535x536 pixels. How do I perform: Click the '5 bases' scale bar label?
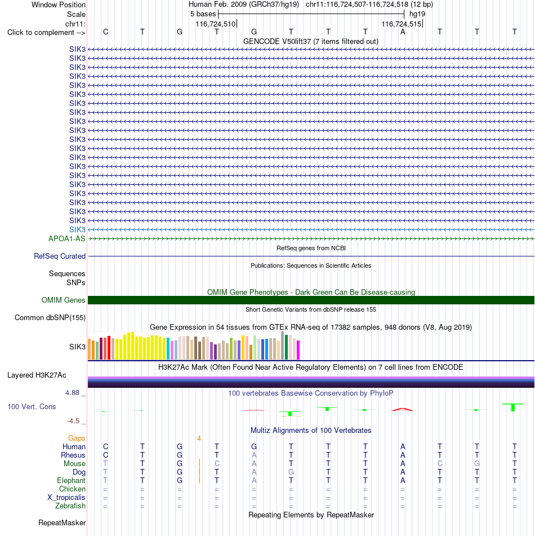(x=203, y=14)
